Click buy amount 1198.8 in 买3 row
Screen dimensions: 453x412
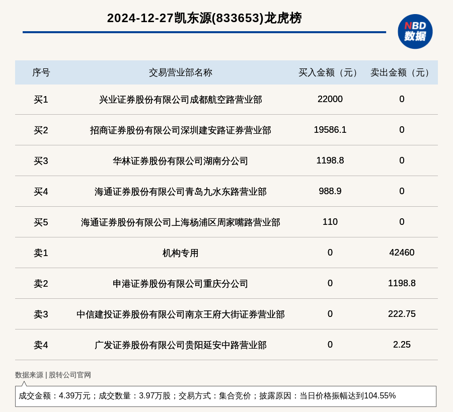click(x=330, y=160)
